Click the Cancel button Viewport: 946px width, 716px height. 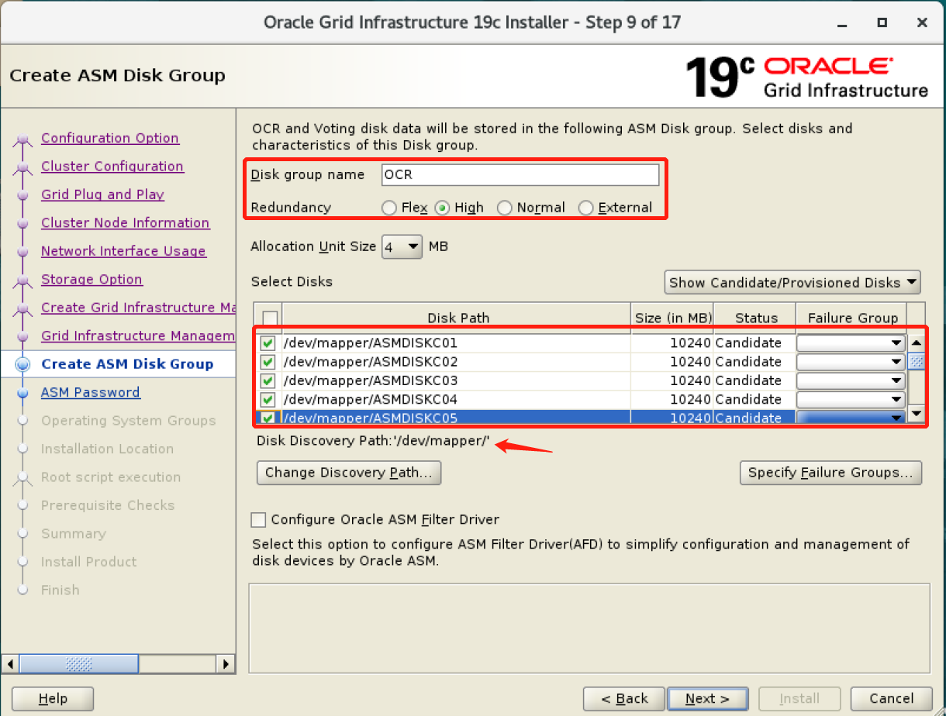(891, 699)
